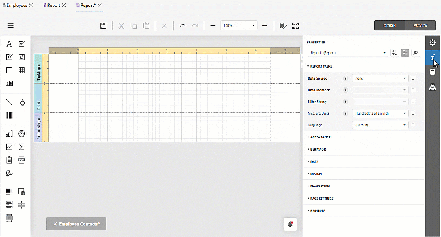Open the Report1 (Report) element dropdown
Viewport: 441px width, 237px height.
pyautogui.click(x=348, y=53)
